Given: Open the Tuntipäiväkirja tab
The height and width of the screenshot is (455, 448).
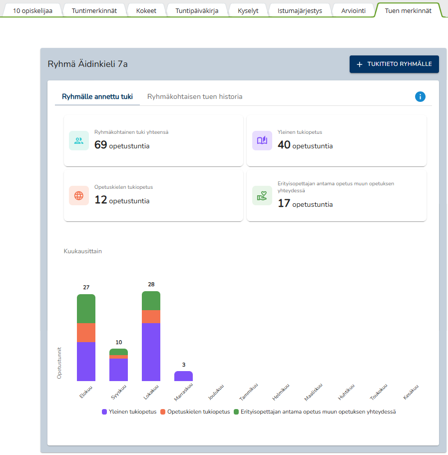Looking at the screenshot, I should point(197,10).
